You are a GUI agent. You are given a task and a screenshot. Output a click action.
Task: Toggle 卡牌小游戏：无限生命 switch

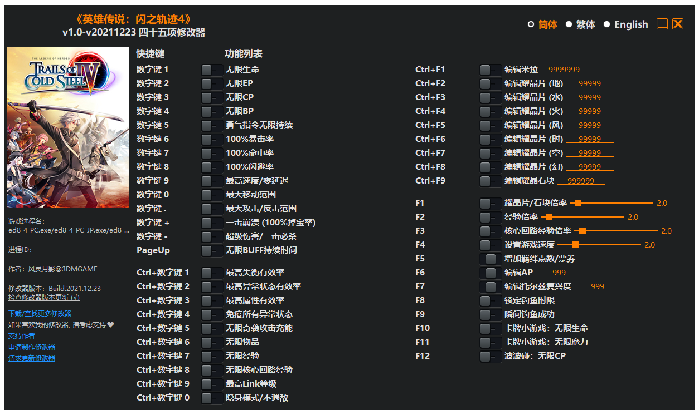(491, 328)
